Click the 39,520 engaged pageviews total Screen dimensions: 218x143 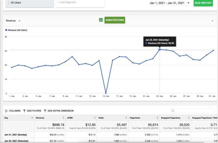(184, 125)
